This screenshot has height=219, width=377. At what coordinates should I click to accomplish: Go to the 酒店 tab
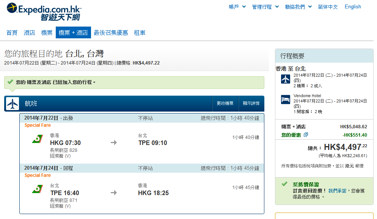tap(29, 33)
